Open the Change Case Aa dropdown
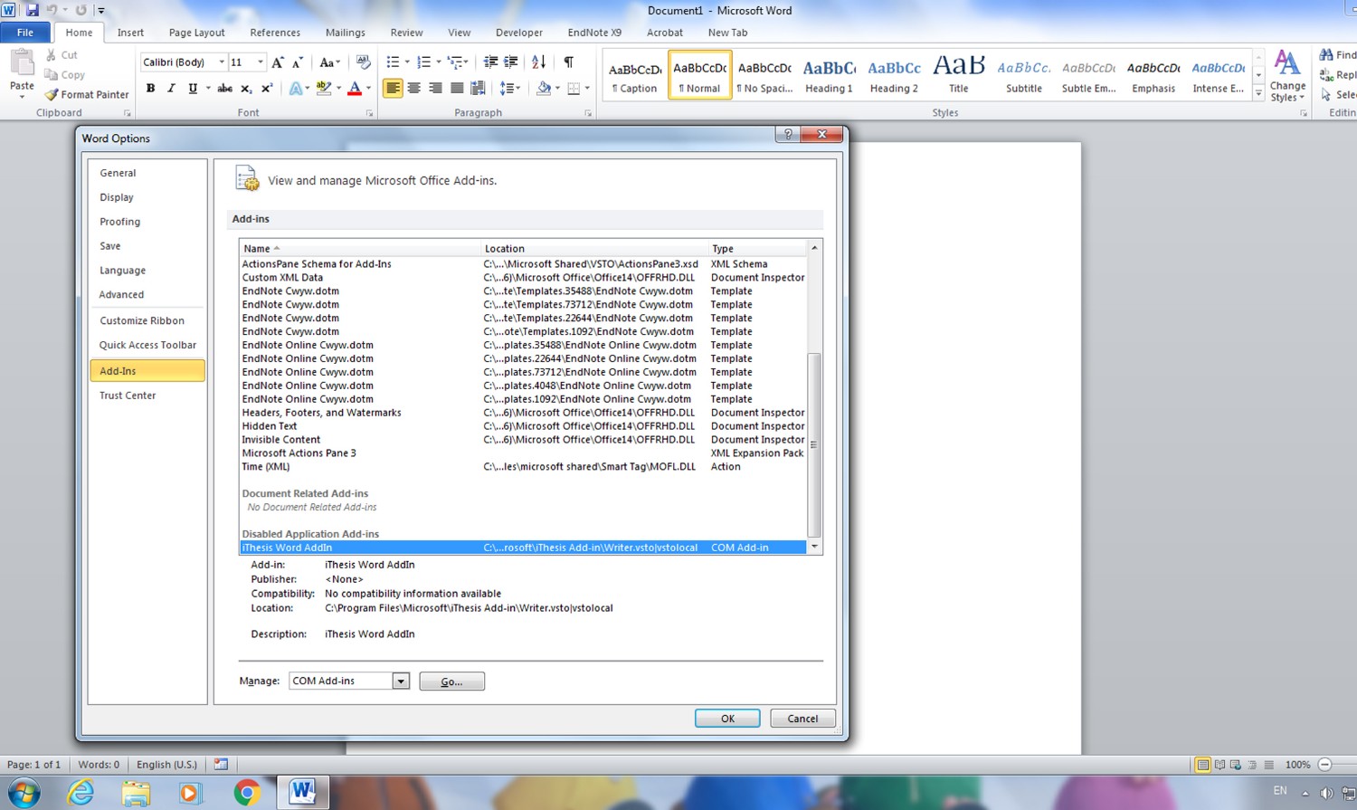Viewport: 1357px width, 810px height. [x=329, y=62]
